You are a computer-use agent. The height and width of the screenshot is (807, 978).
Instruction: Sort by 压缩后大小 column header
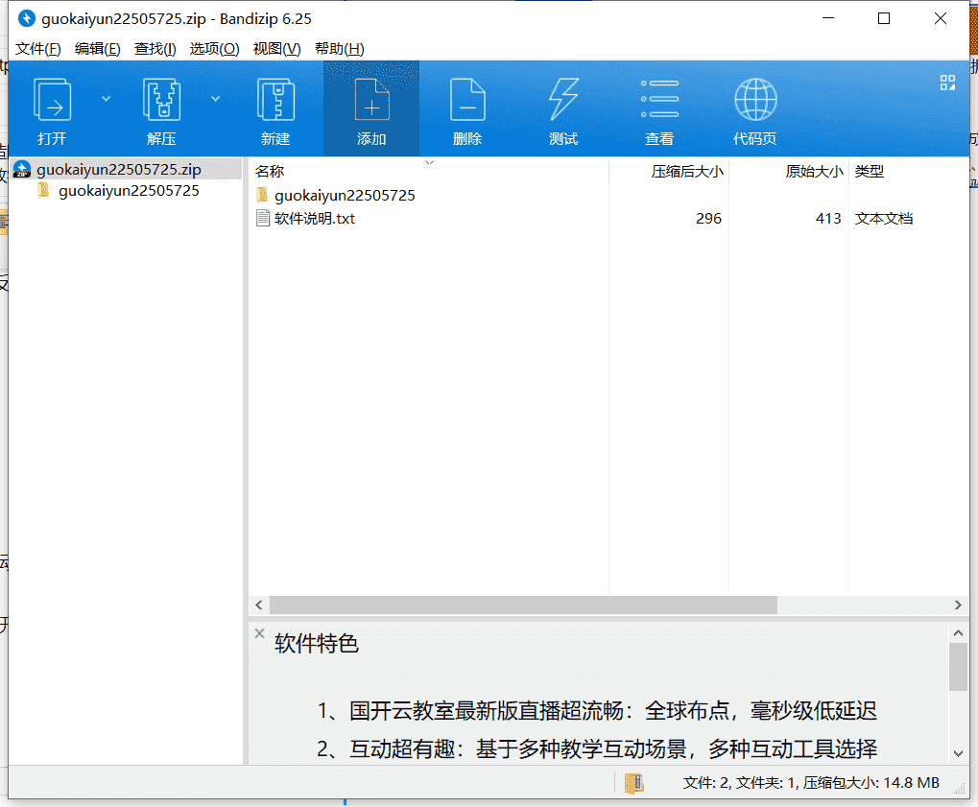pyautogui.click(x=687, y=172)
